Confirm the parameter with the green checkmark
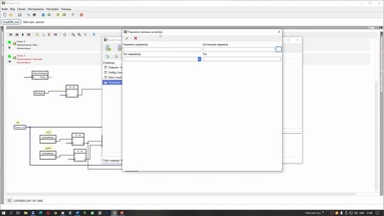The image size is (384, 216). [127, 38]
